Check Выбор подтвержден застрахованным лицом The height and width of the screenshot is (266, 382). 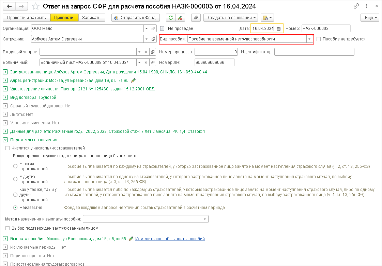7,228
